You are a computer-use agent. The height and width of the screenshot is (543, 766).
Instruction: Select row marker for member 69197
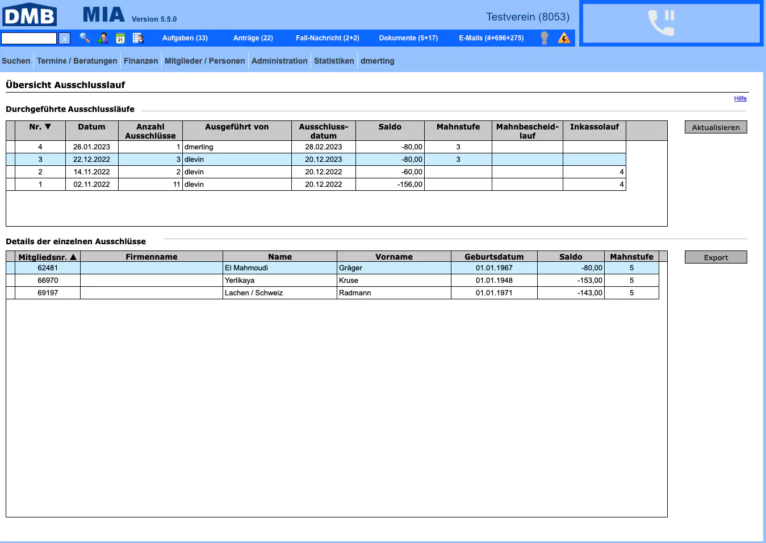(10, 293)
